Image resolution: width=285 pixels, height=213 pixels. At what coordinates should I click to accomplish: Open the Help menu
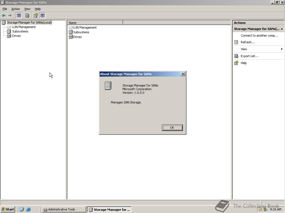point(38,9)
